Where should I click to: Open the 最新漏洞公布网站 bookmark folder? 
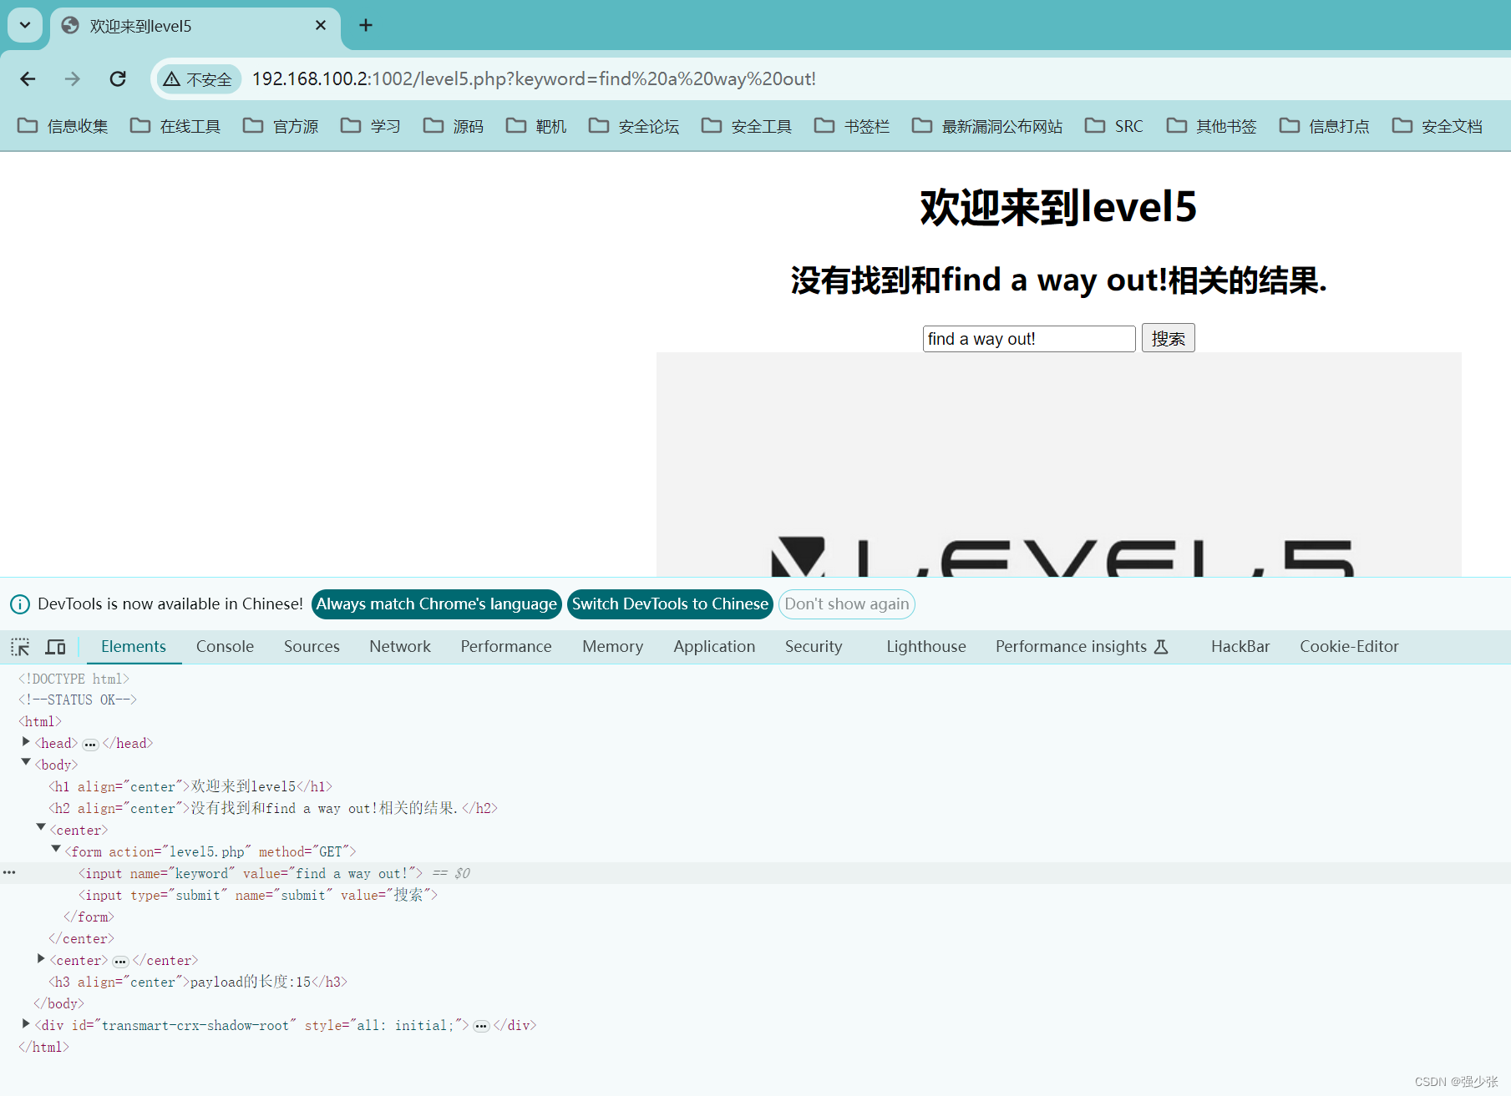987,126
